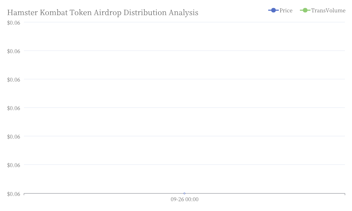The image size is (352, 211).
Task: Click the Price legend text label
Action: tap(286, 11)
